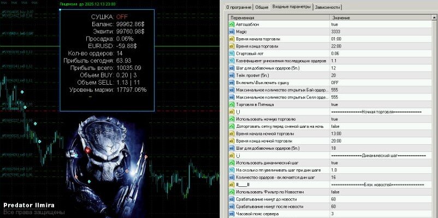Click the night step value 18 cell

click(x=381, y=148)
